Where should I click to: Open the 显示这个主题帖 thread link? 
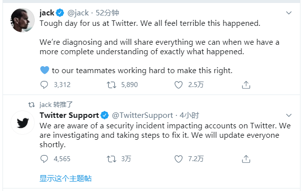[66, 179]
